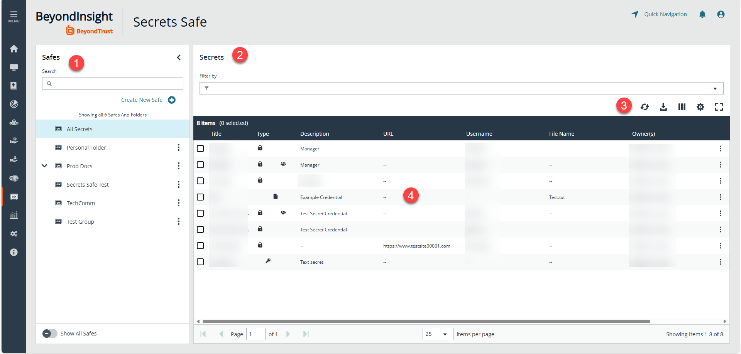Select the TechComm safe

coord(81,203)
